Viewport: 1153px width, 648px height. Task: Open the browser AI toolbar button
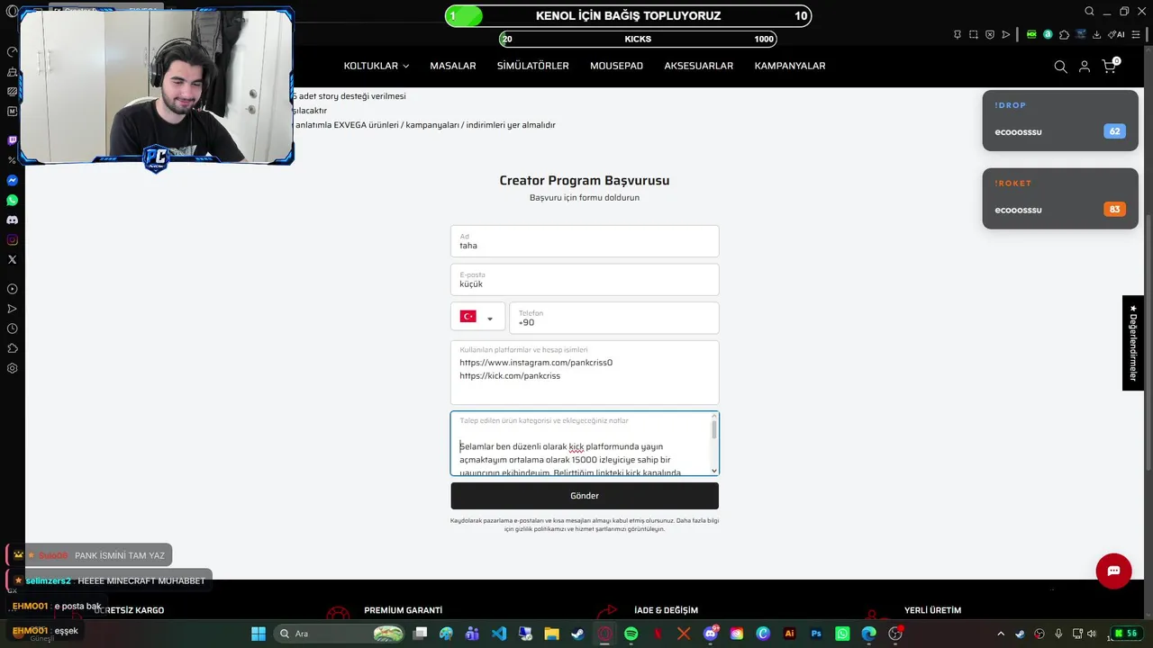(1117, 34)
